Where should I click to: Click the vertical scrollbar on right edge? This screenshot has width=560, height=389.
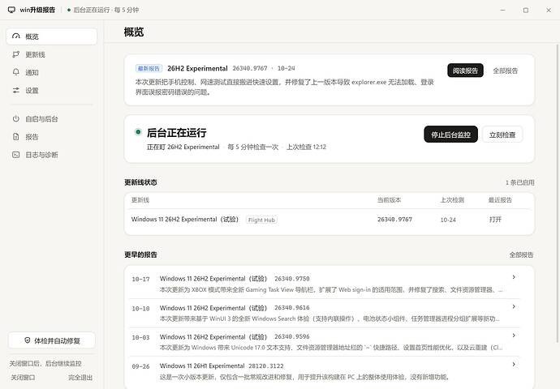point(557,193)
